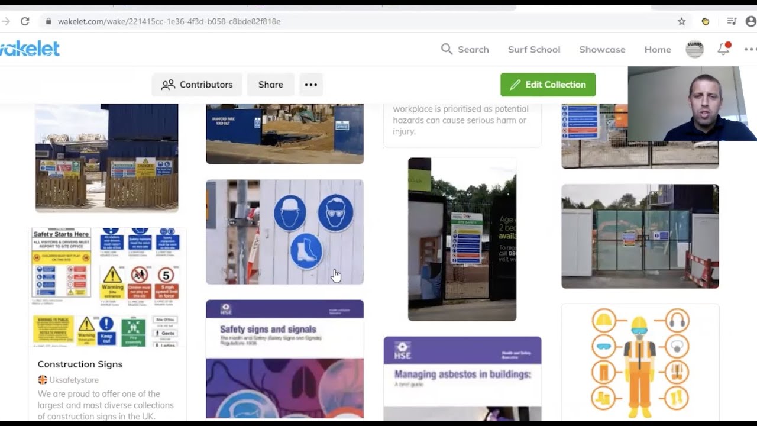Open the header three-dot more menu
This screenshot has height=426, width=757.
[x=750, y=49]
